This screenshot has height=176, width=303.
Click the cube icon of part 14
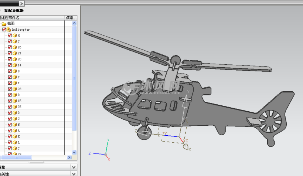point(15,65)
